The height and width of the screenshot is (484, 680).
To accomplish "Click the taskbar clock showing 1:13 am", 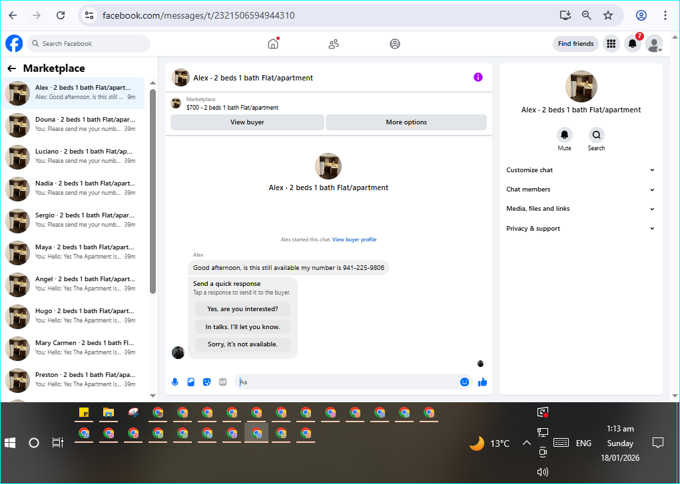I will [620, 443].
